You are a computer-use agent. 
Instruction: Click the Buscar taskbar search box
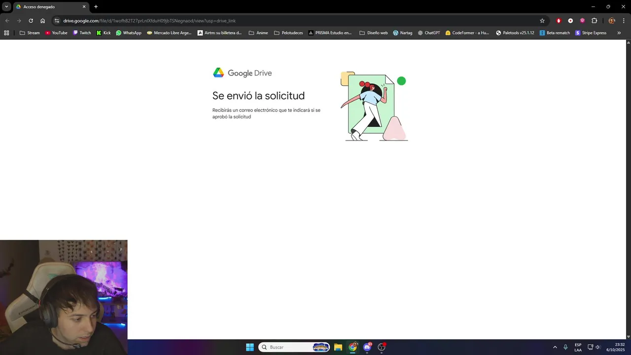(x=294, y=347)
